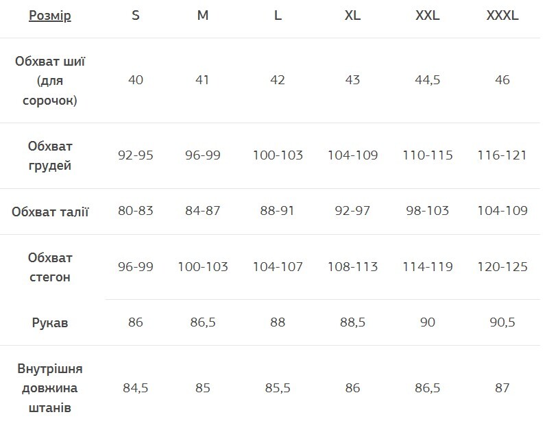Click the XXL size column header
This screenshot has height=421, width=547.
(x=427, y=16)
